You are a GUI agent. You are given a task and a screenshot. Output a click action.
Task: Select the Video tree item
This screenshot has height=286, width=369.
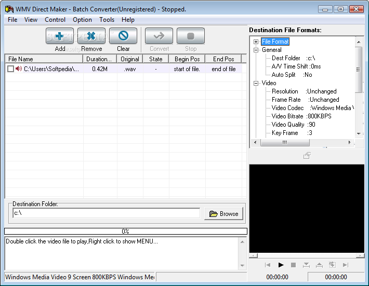269,83
